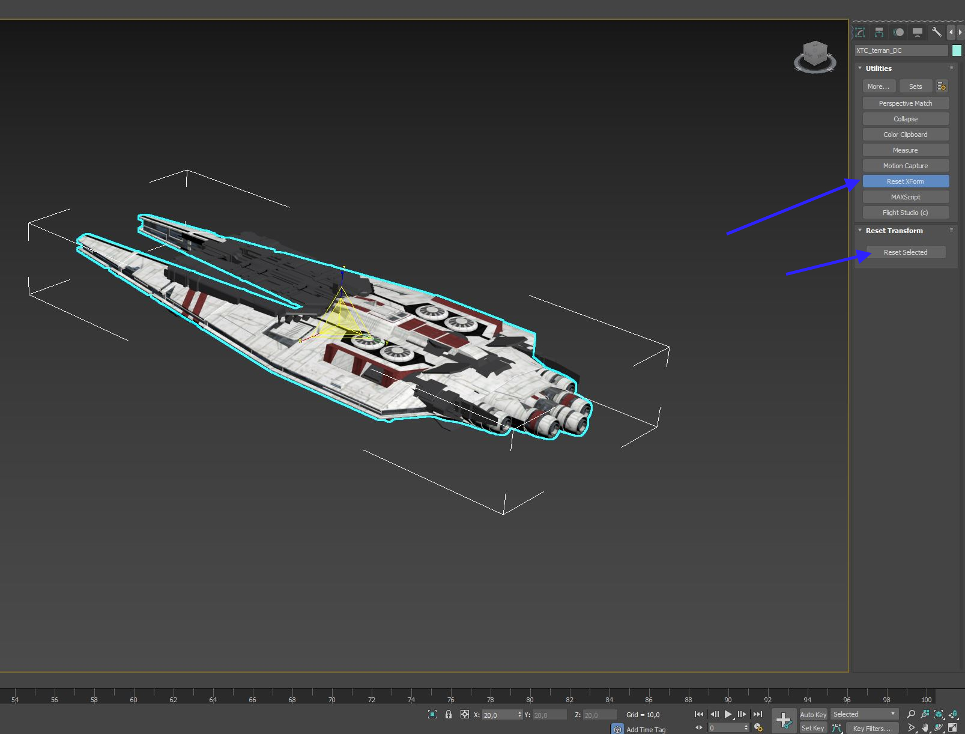Click the Reset Selected button
The image size is (965, 734).
pyautogui.click(x=906, y=252)
